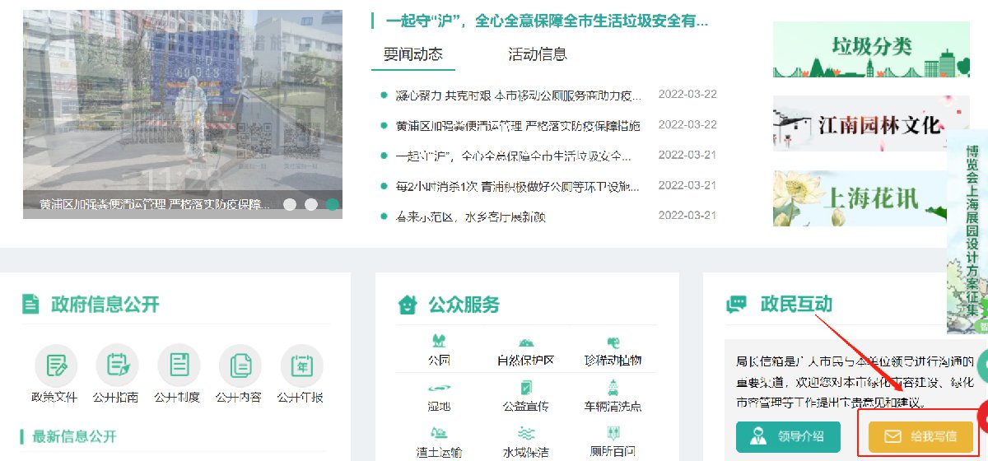This screenshot has height=461, width=988.
Task: Open news 每2小时消杀1次 article
Action: click(x=518, y=186)
